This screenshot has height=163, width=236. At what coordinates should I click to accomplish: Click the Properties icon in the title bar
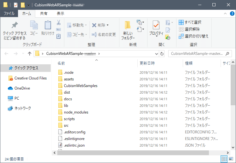point(16,5)
